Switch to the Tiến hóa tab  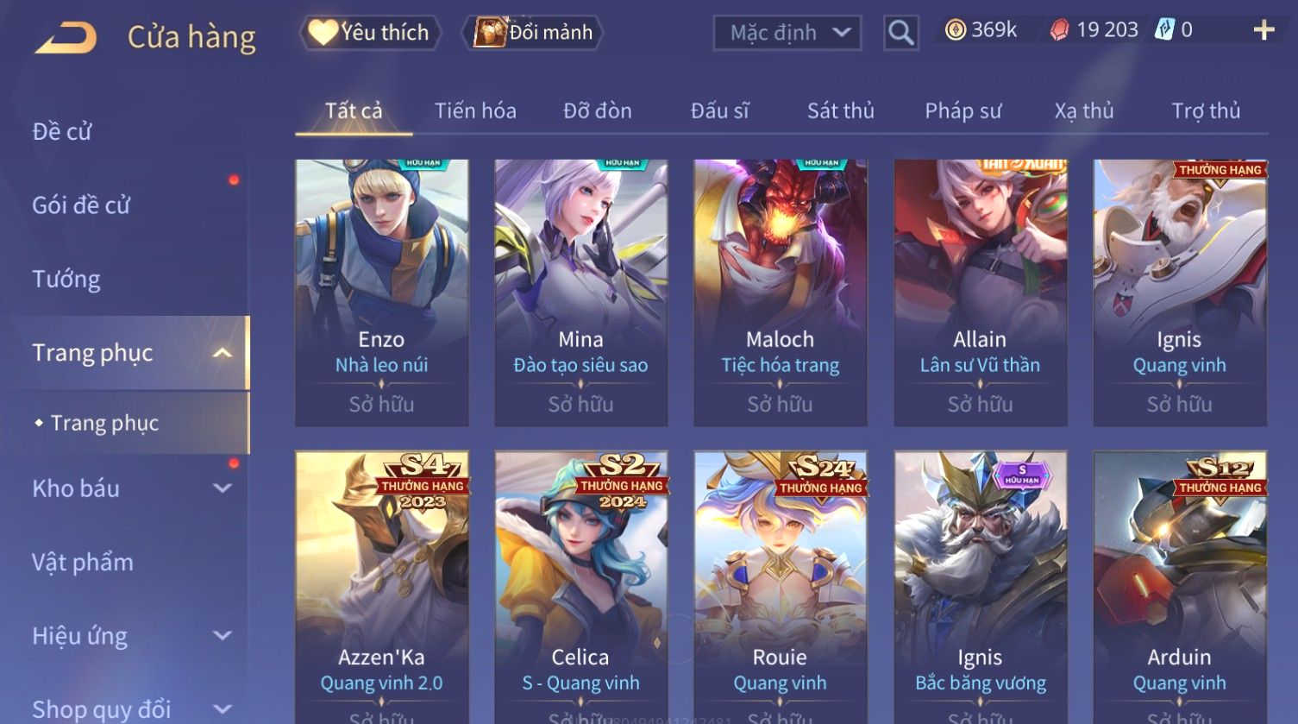pos(475,110)
